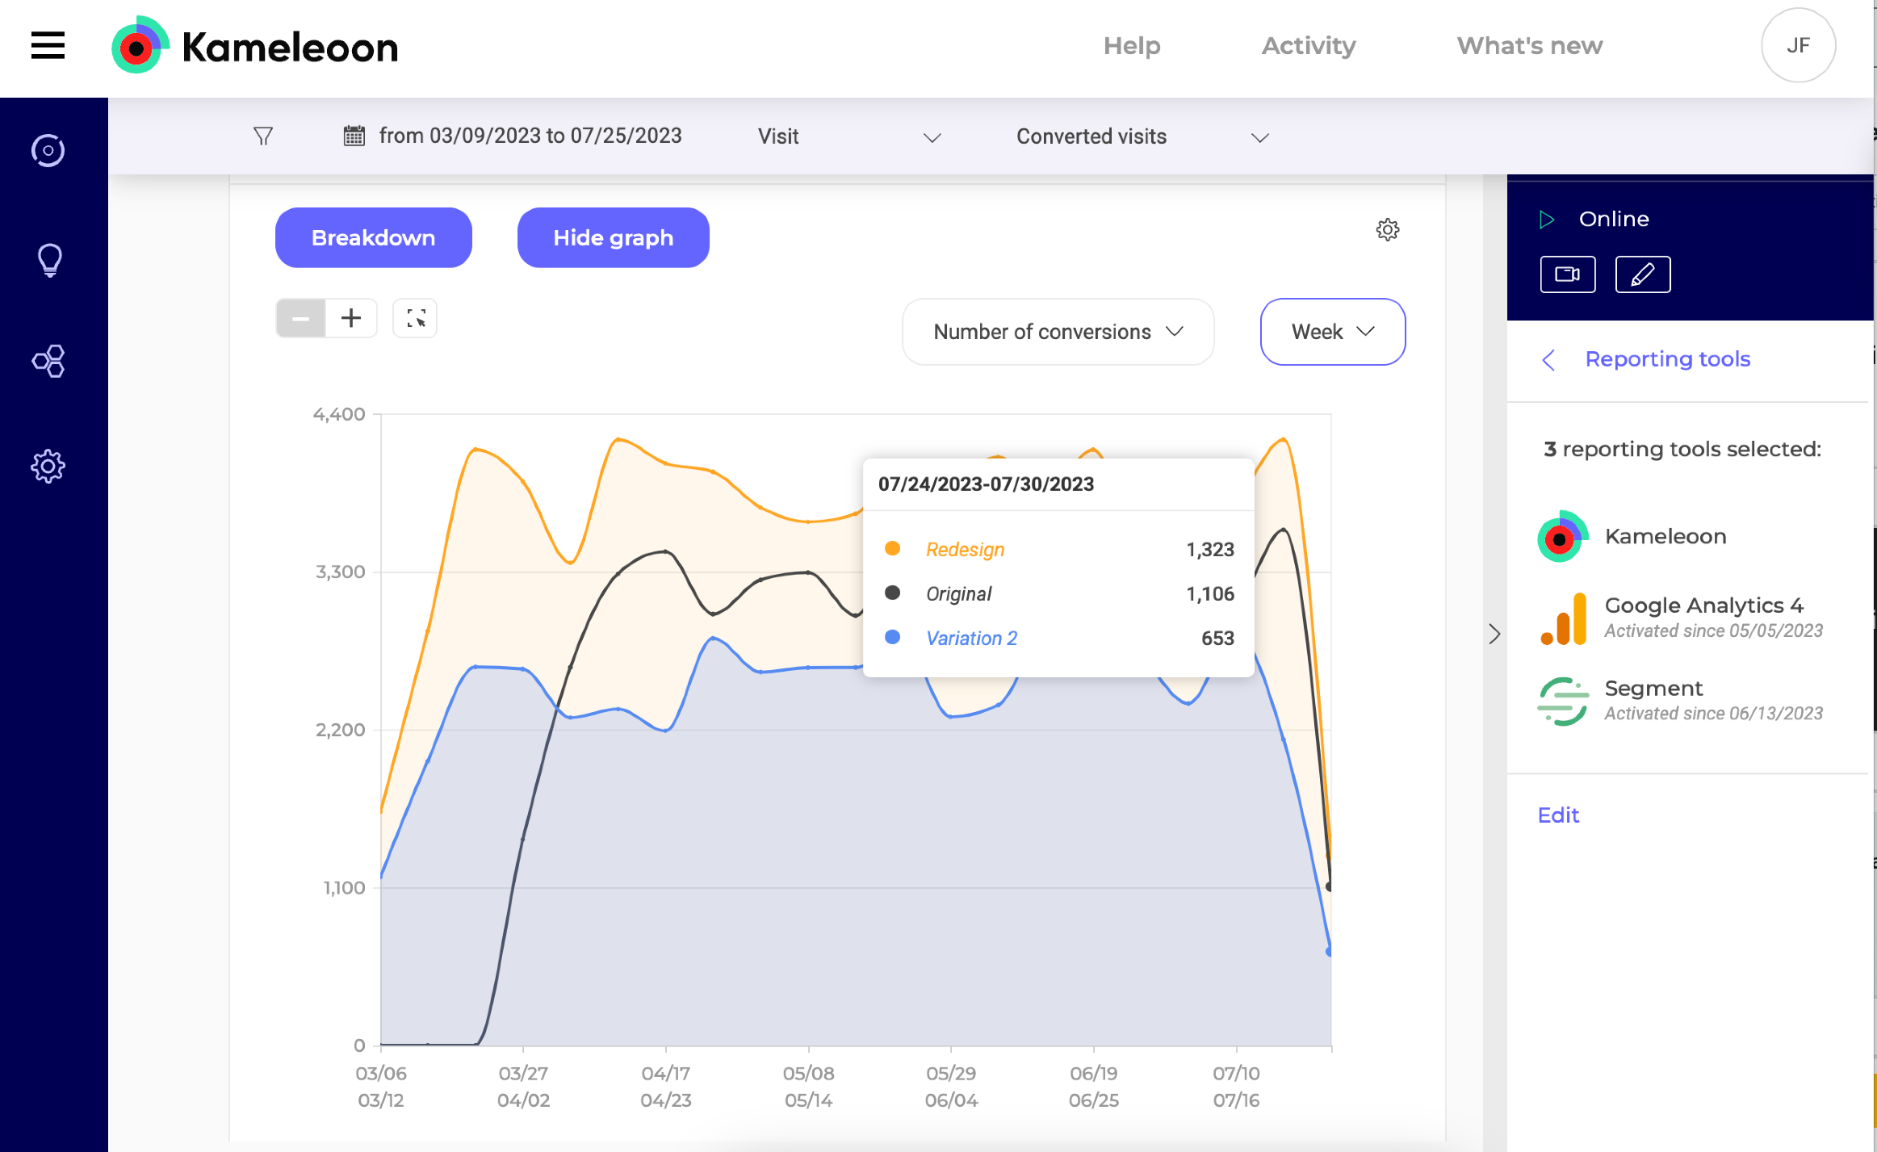
Task: Click the calendar date range icon
Action: [x=353, y=136]
